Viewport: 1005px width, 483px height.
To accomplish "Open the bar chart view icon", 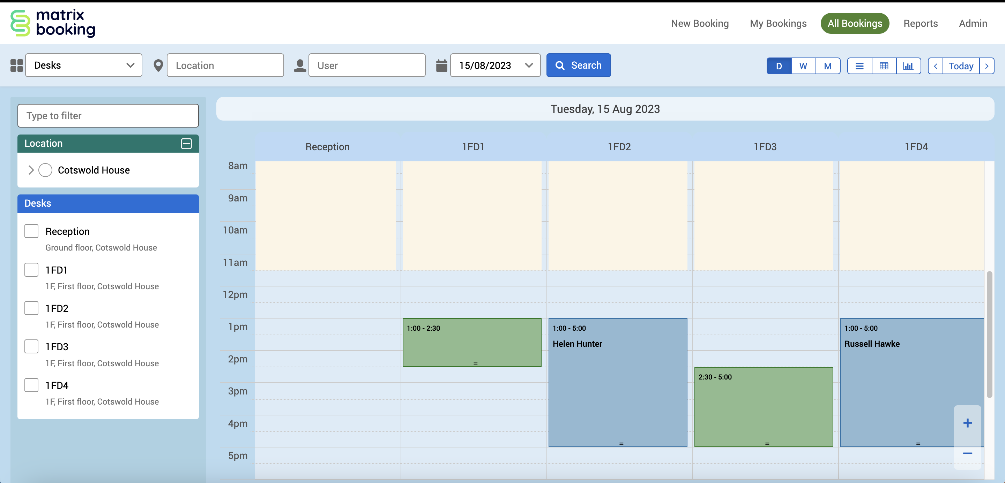I will [x=908, y=66].
